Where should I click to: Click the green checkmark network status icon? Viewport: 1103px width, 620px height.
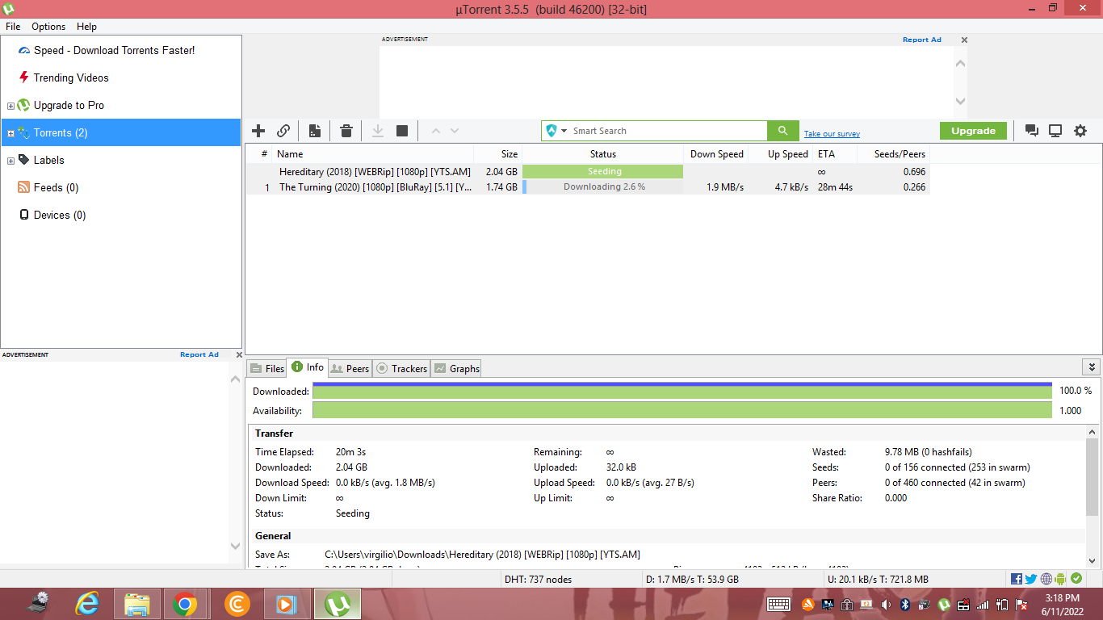coord(1076,579)
